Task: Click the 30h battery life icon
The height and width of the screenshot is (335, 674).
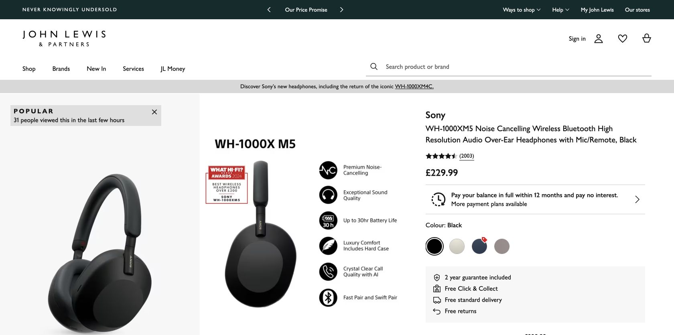Action: [328, 220]
